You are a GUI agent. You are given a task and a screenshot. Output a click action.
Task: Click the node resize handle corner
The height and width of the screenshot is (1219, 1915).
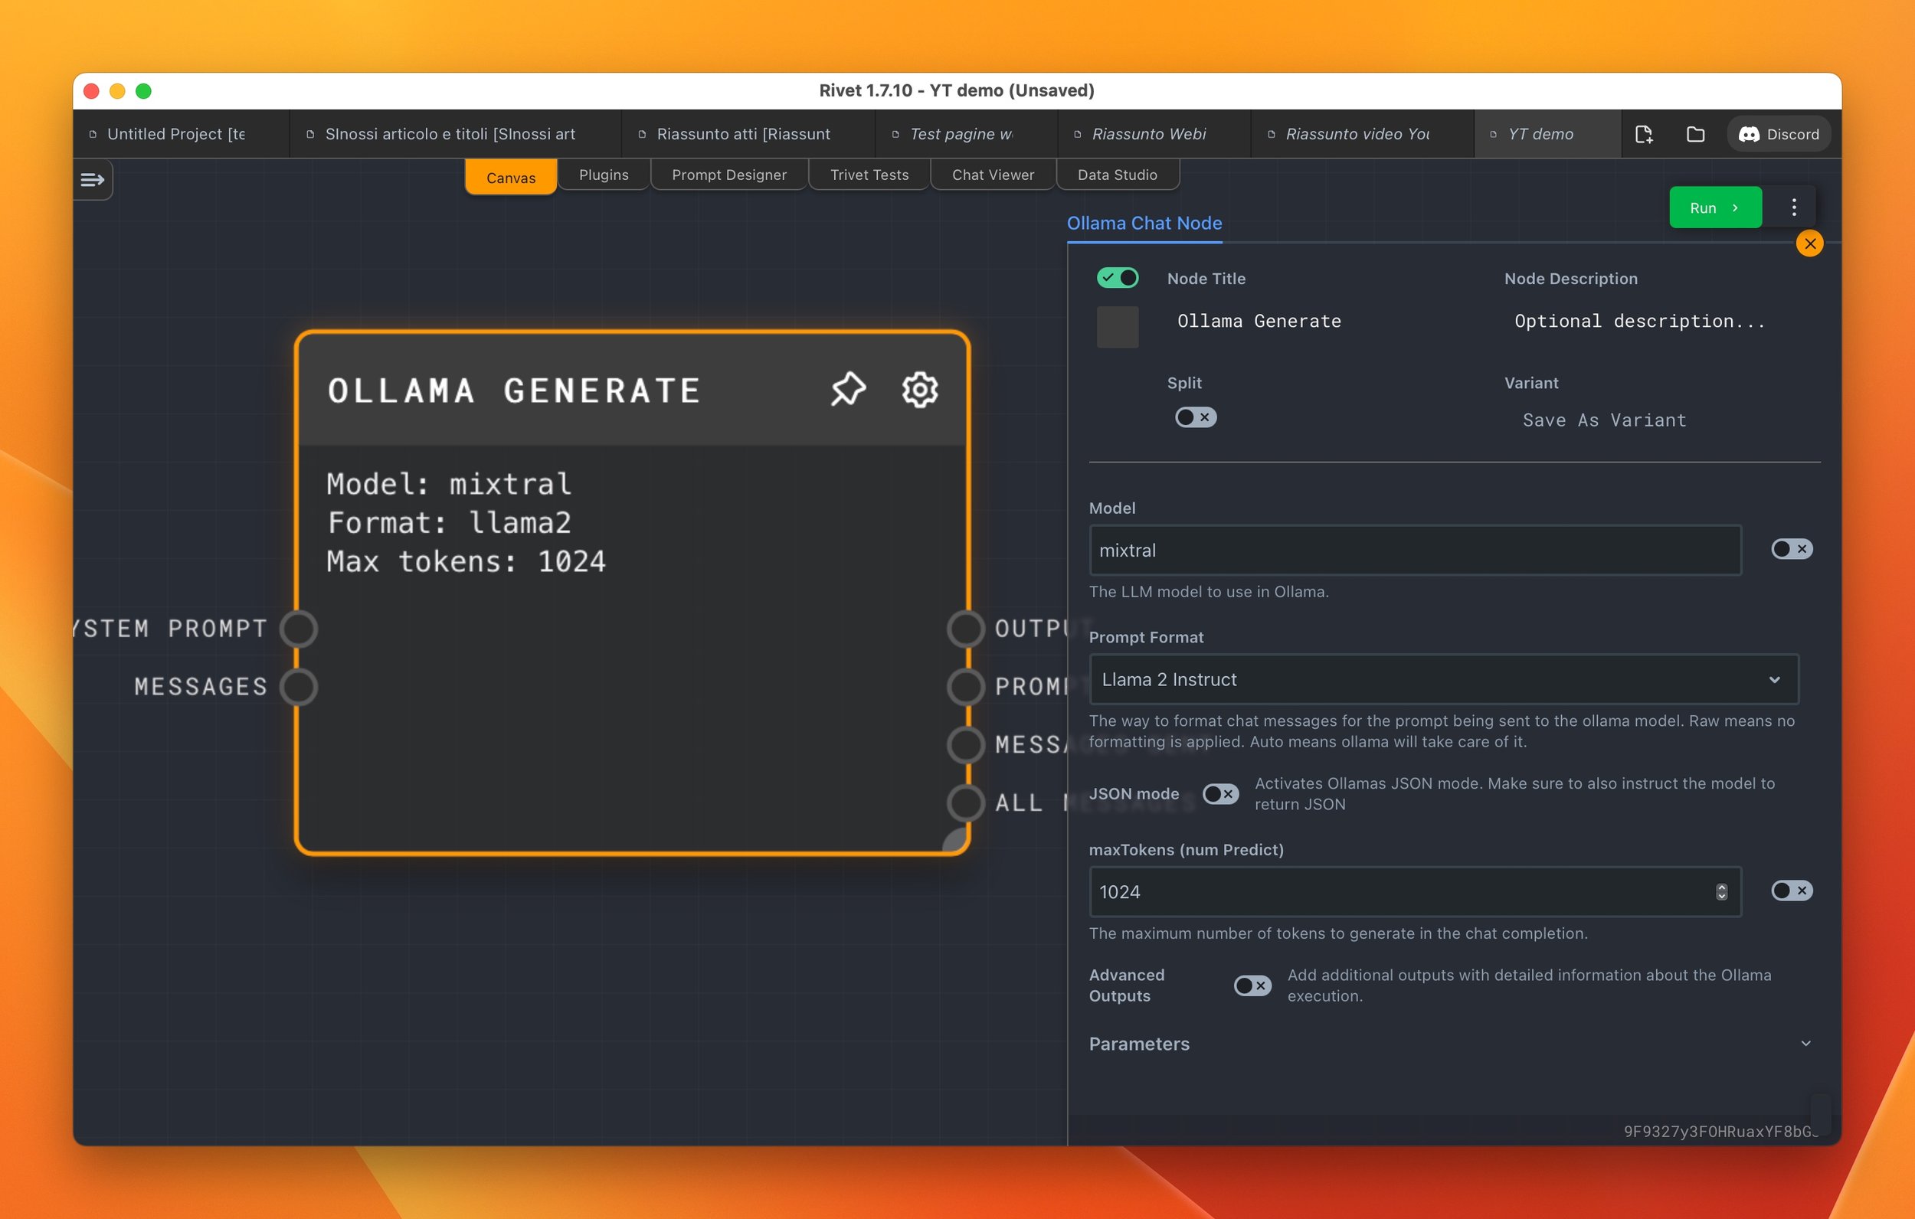956,842
